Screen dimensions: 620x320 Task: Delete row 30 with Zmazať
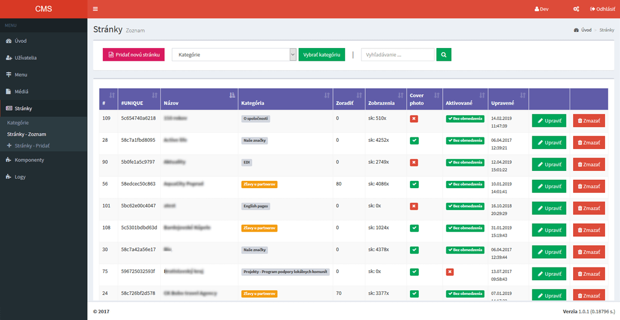pos(589,252)
